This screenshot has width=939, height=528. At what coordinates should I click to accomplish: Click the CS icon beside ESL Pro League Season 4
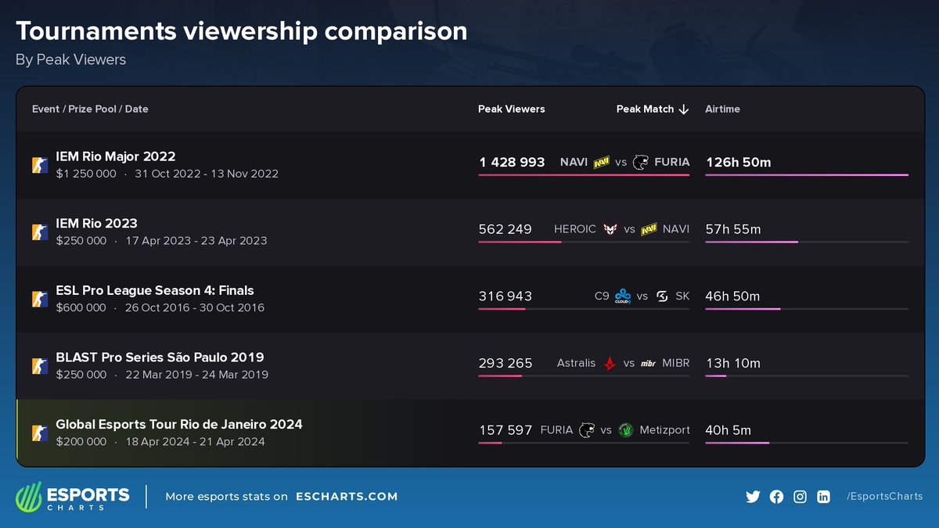click(x=40, y=299)
